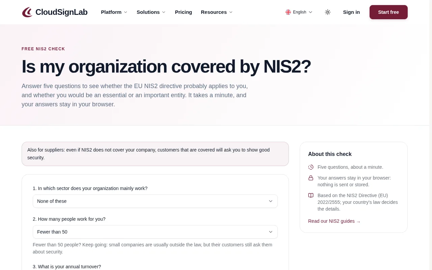The height and width of the screenshot is (270, 432).
Task: Click the open book icon beside NIS2 Directive
Action: [x=311, y=195]
